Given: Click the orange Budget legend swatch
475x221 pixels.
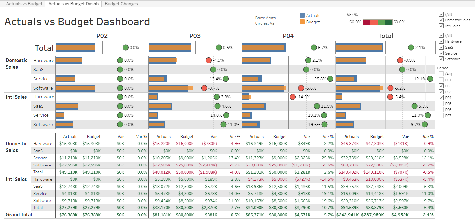Looking at the screenshot, I should click(x=302, y=22).
